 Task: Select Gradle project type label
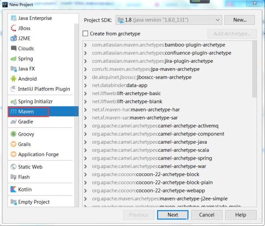[26, 122]
